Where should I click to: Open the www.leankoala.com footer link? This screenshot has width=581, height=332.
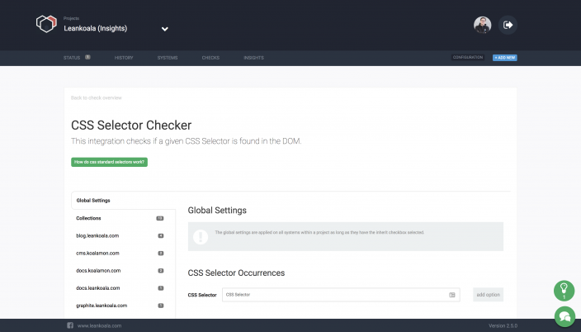[99, 325]
